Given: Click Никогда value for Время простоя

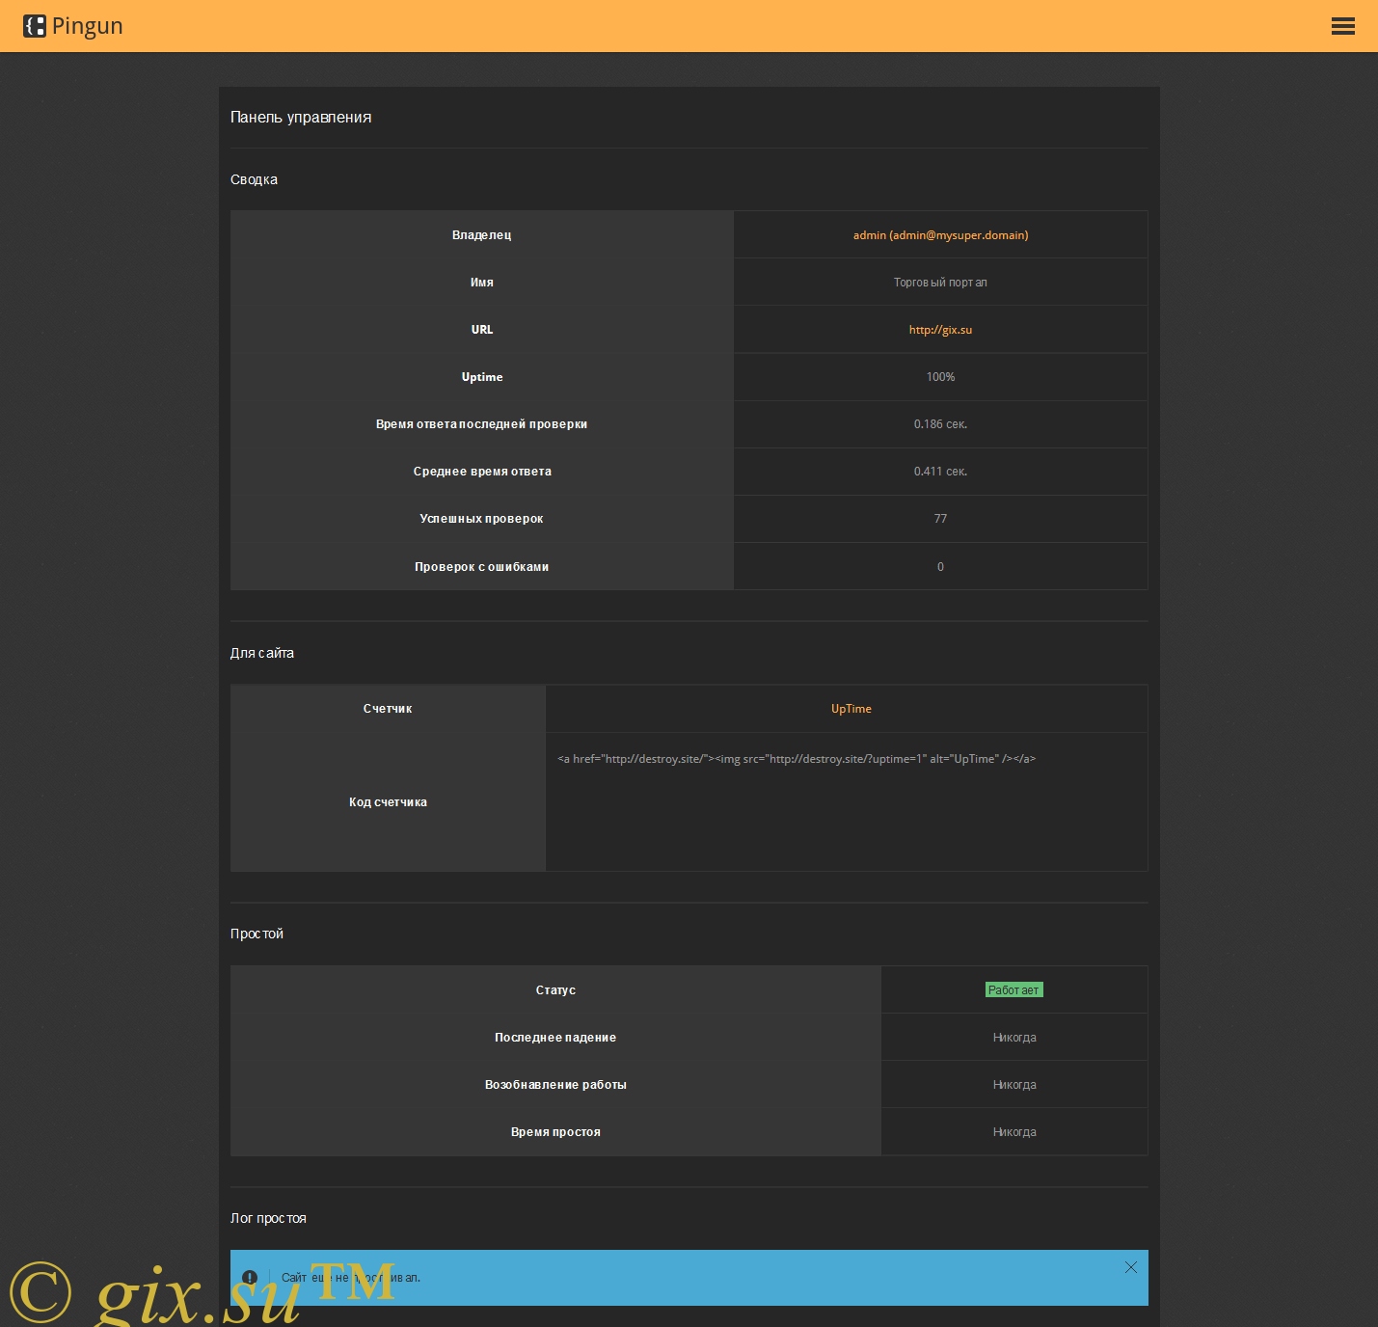Looking at the screenshot, I should click(x=1014, y=1132).
